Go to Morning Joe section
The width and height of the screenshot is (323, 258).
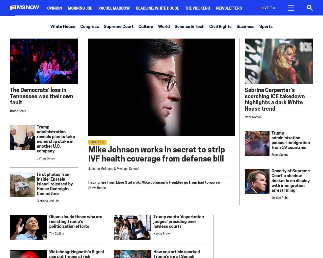point(80,8)
